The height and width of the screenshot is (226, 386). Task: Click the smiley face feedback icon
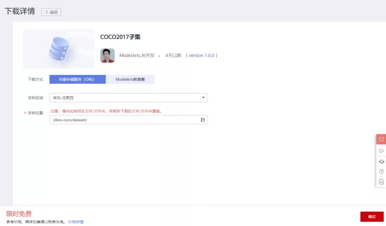(381, 151)
